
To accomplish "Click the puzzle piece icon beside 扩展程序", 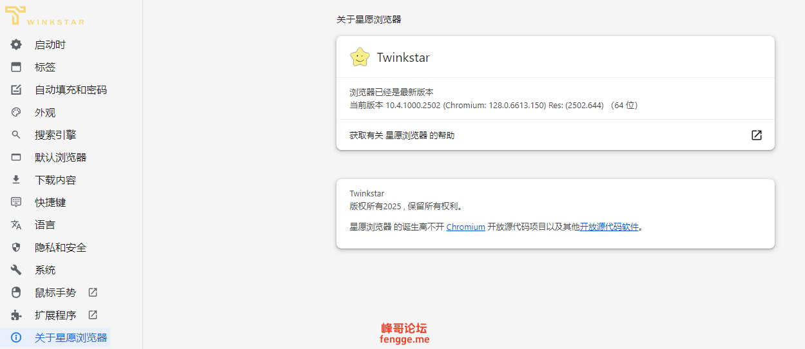I will click(16, 315).
